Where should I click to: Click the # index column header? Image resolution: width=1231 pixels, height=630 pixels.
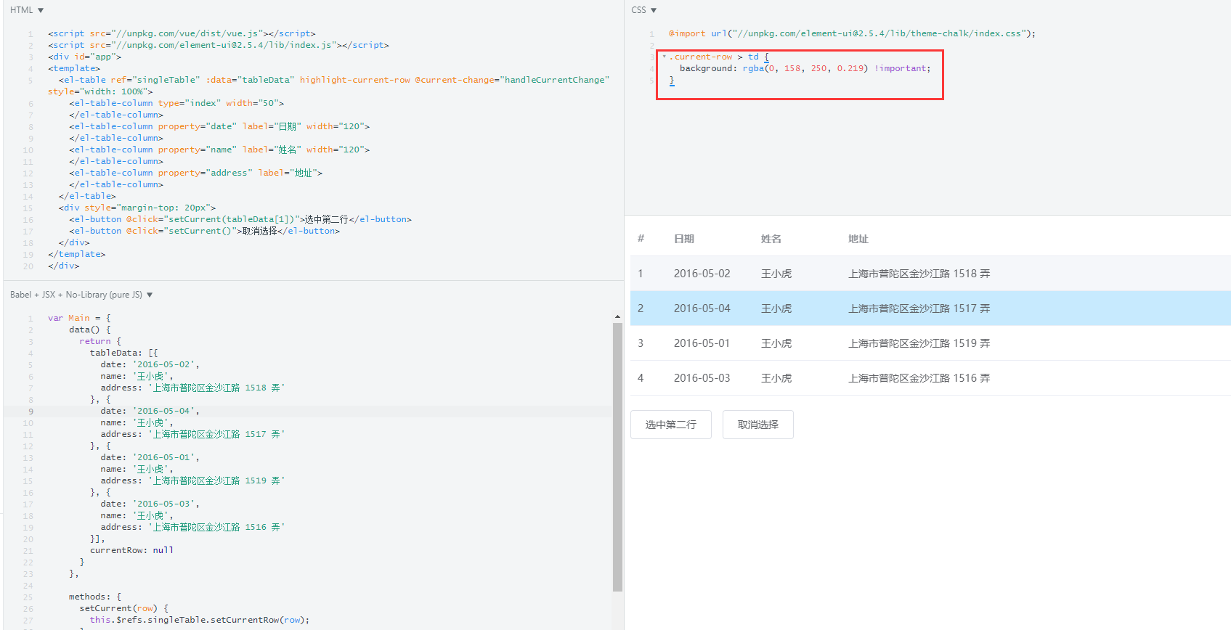(x=641, y=239)
